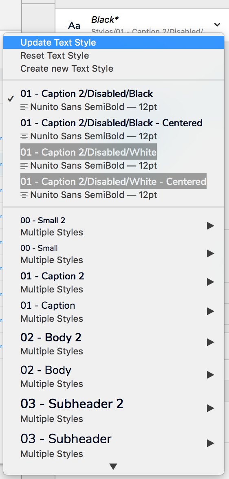Choose Update Text Style
Viewport: 229px width, 479px height.
114,42
